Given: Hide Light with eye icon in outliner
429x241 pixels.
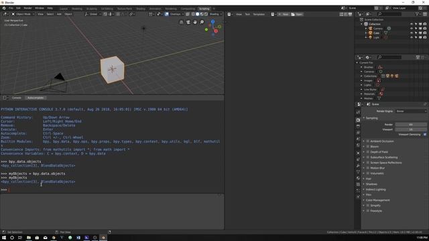Looking at the screenshot, I should point(412,37).
